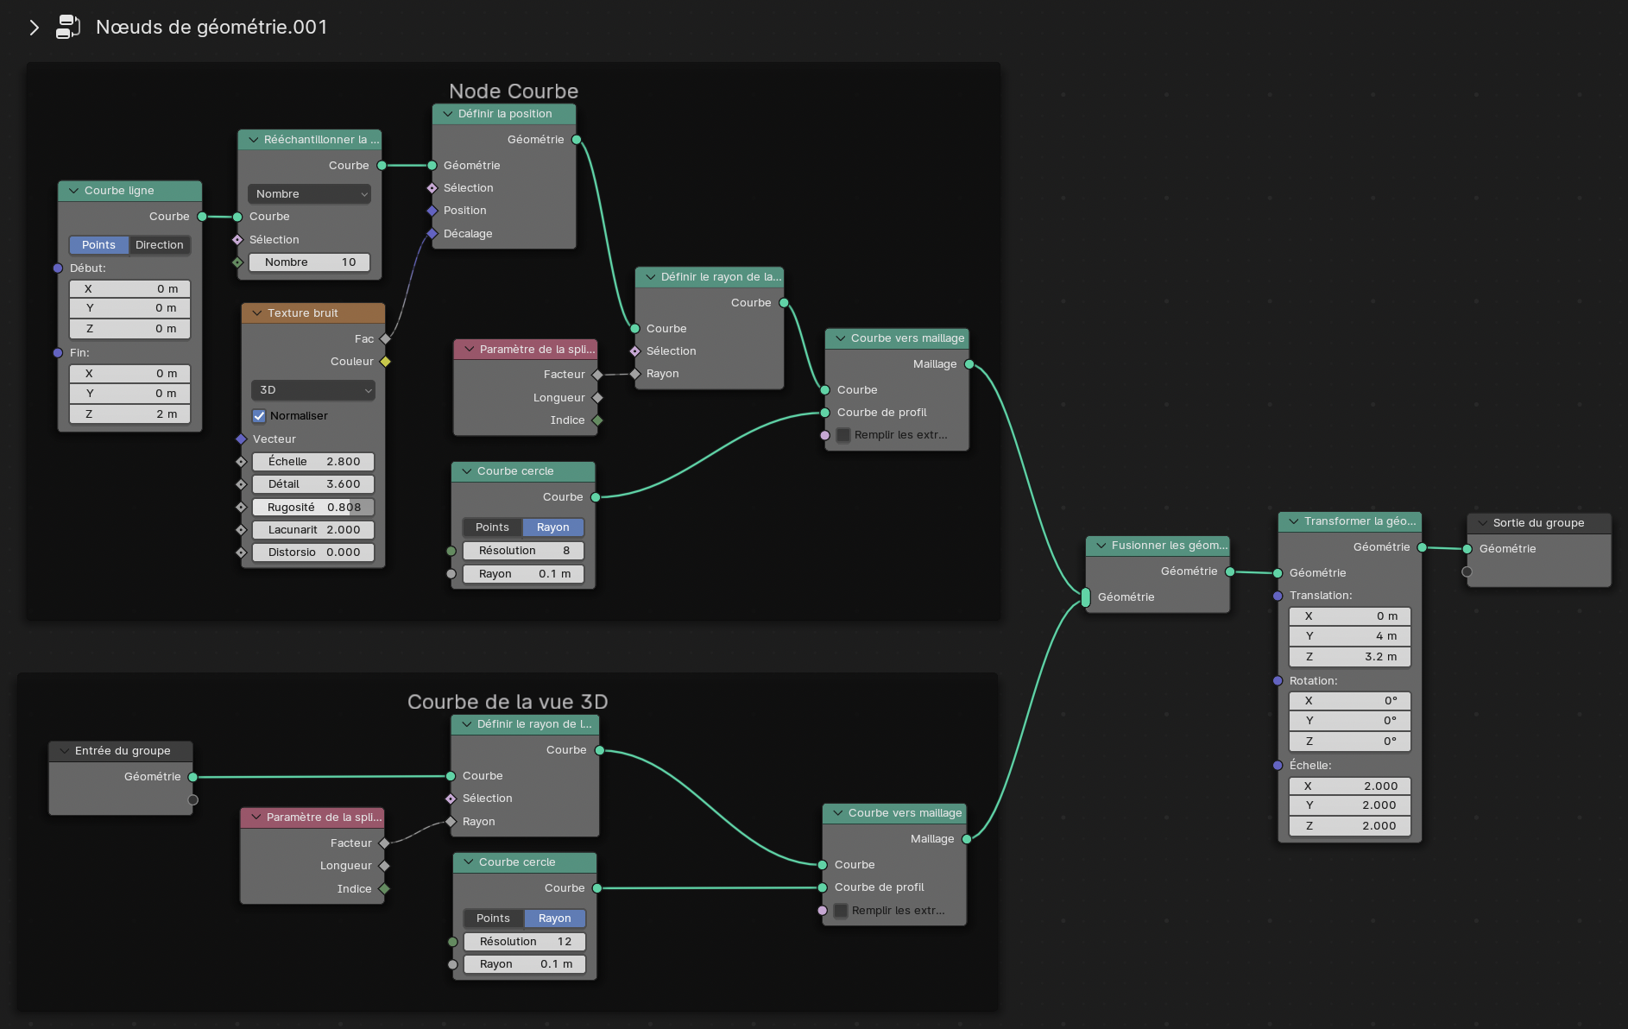
Task: Click the geometry nodes modifier icon in header
Action: [68, 27]
